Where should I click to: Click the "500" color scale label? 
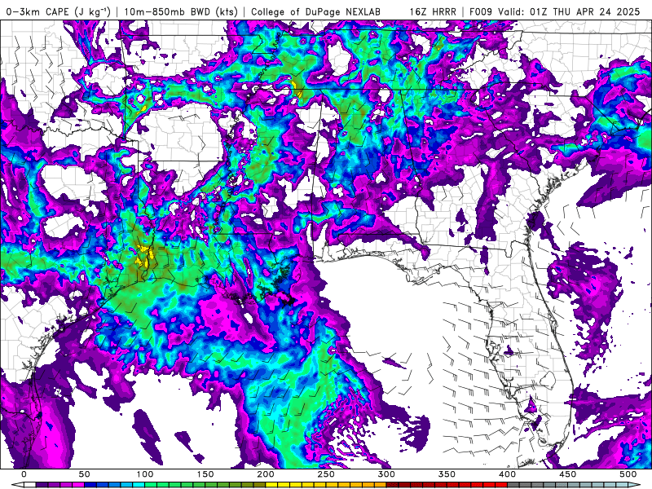(x=628, y=474)
